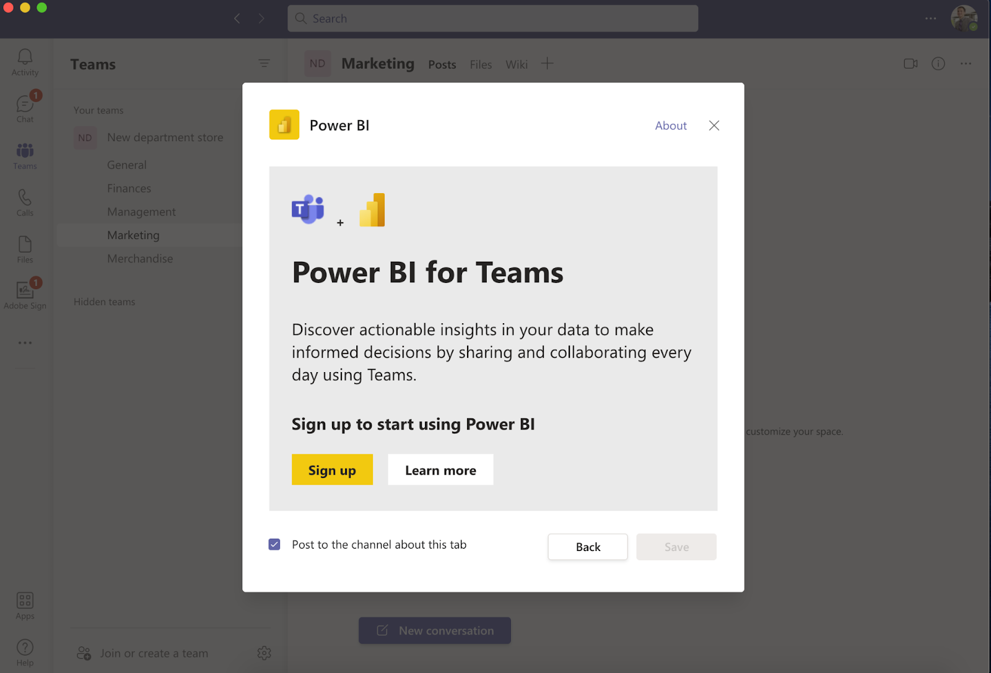Select the Marketing channel in list
The image size is (991, 673).
tap(133, 235)
